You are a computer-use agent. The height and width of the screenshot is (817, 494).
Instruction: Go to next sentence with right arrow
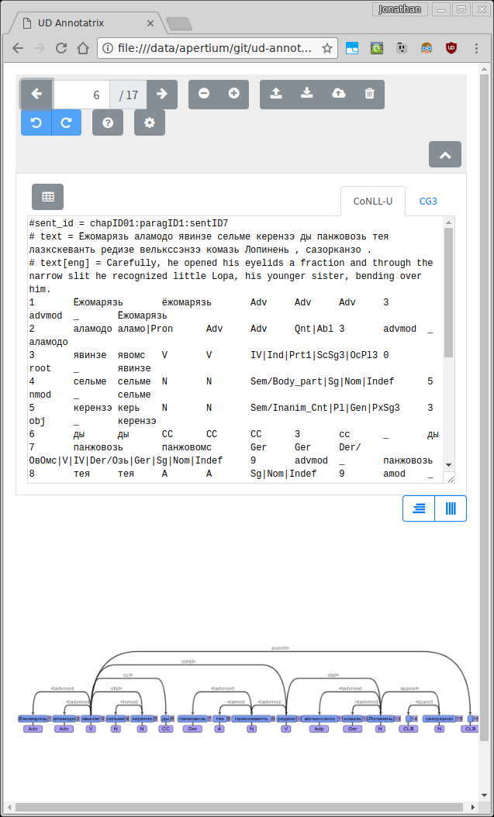pyautogui.click(x=162, y=95)
